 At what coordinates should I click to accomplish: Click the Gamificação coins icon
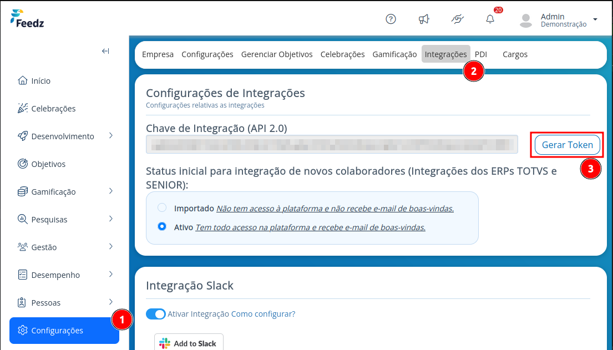pyautogui.click(x=23, y=191)
